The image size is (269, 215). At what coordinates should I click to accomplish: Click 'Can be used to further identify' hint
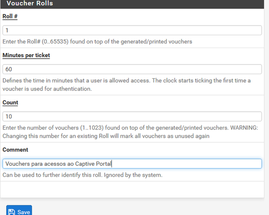coord(82,175)
